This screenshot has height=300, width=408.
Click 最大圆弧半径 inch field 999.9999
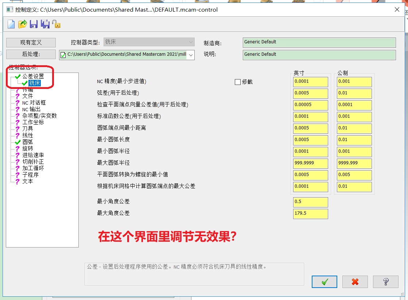tap(310, 163)
